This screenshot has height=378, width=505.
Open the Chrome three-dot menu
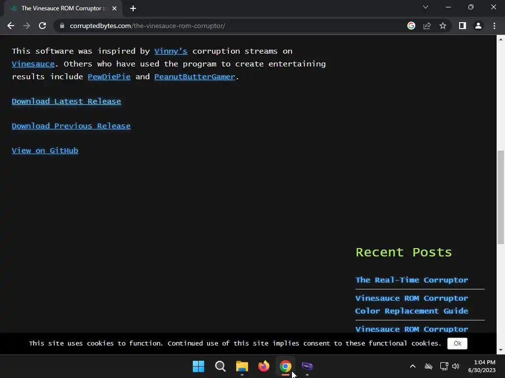click(494, 26)
